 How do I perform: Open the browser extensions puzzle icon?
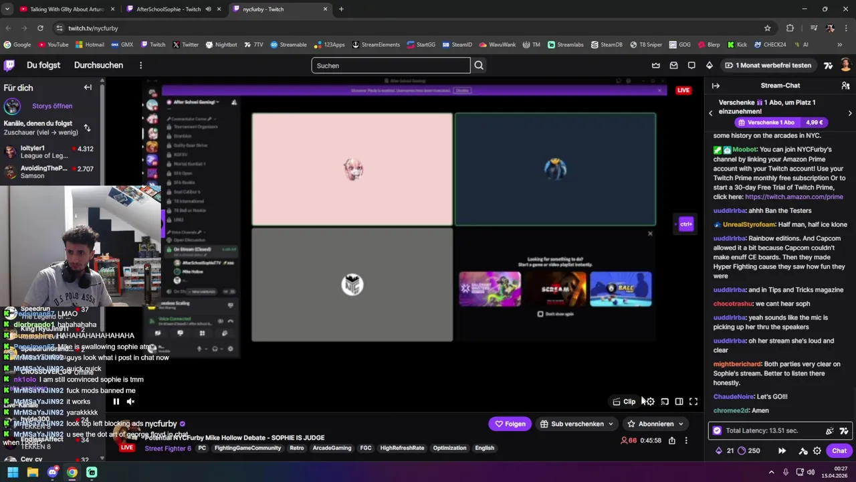tap(790, 28)
